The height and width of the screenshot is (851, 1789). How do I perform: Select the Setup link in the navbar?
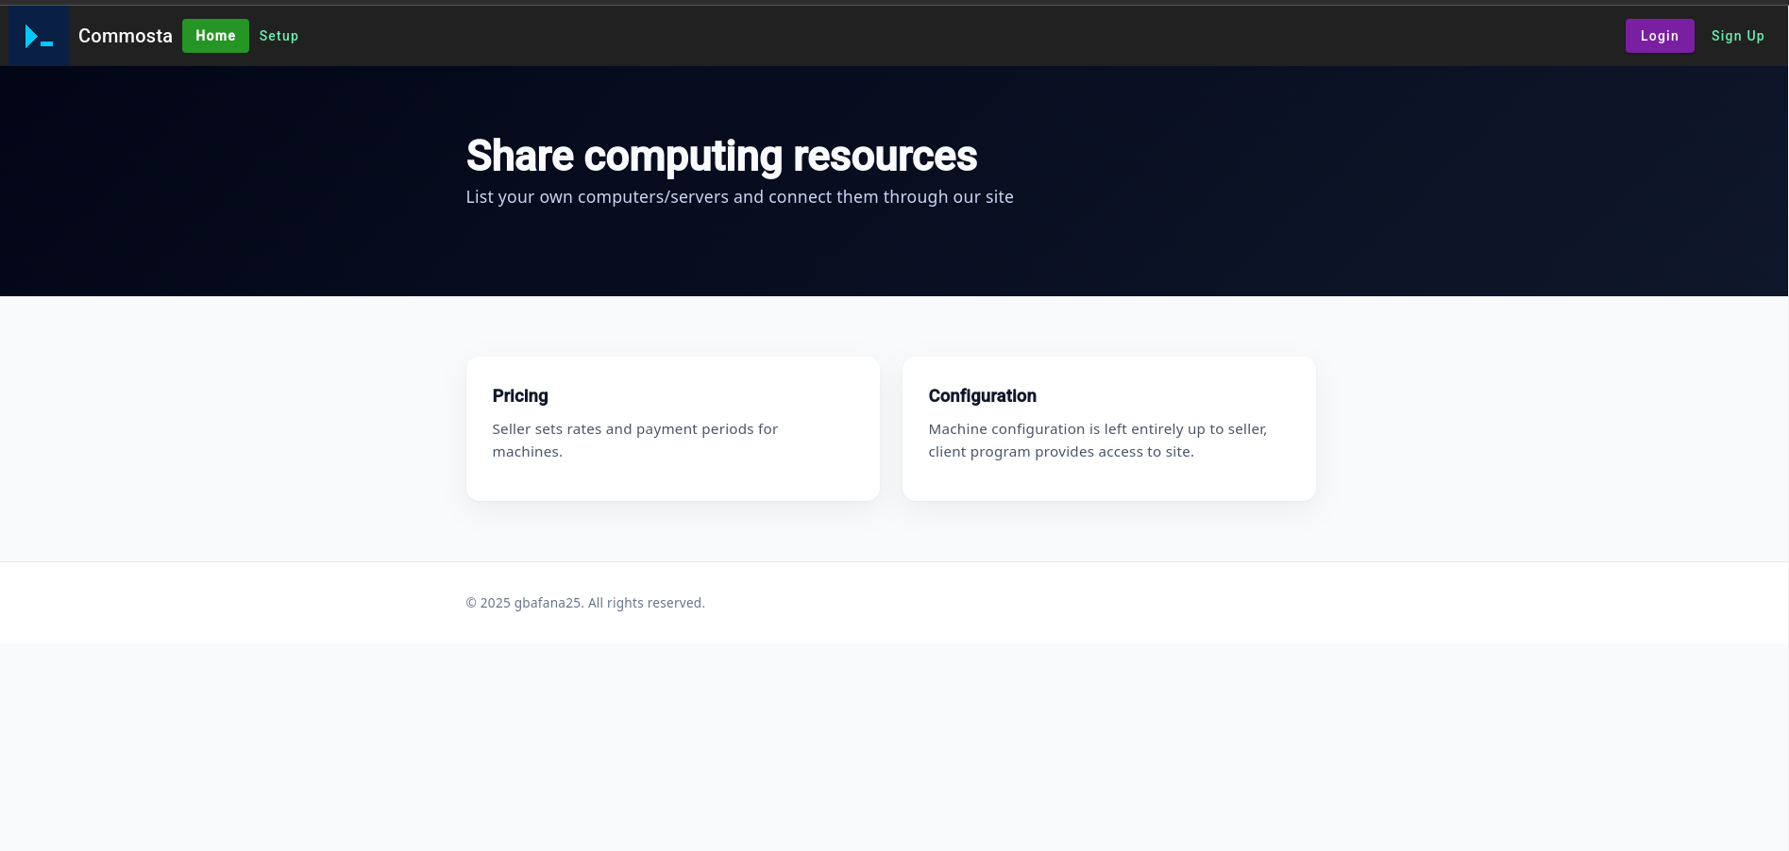click(278, 36)
